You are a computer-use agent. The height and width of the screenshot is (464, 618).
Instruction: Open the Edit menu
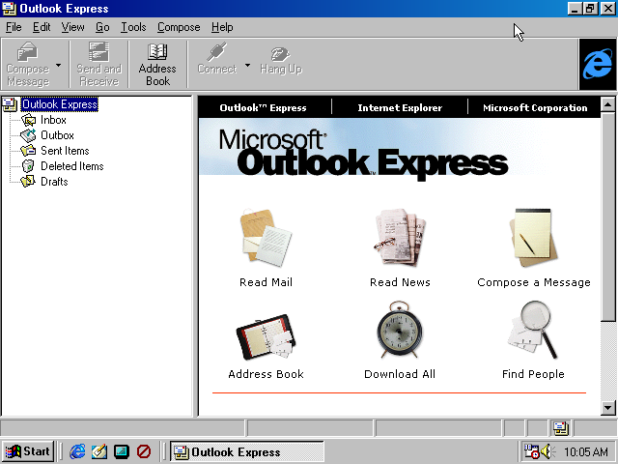tap(42, 27)
